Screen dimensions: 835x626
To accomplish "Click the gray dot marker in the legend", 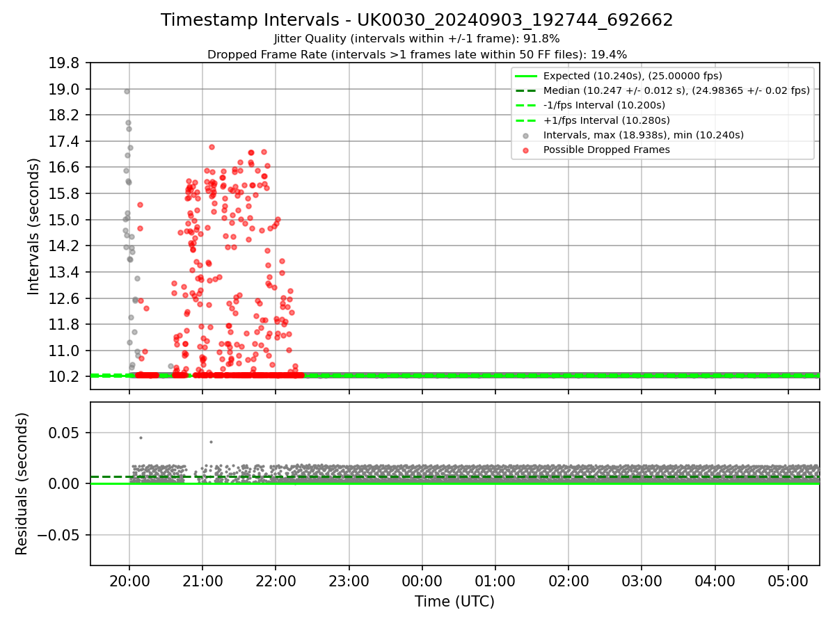I will 525,136.
